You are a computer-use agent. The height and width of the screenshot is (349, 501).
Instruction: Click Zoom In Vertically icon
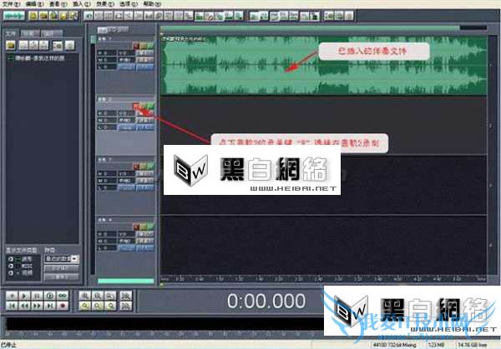(125, 296)
